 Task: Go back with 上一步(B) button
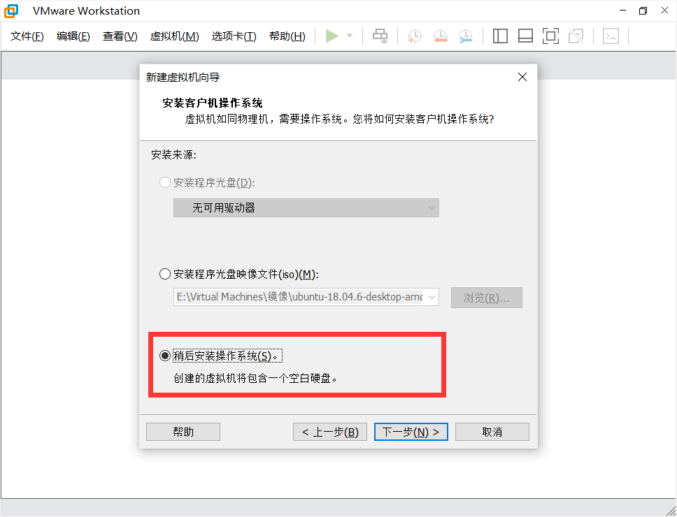(330, 432)
